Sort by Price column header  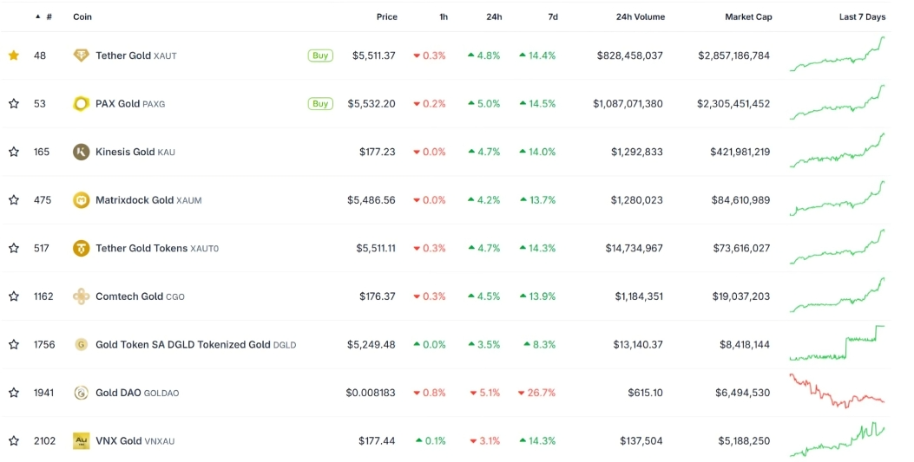click(x=386, y=16)
